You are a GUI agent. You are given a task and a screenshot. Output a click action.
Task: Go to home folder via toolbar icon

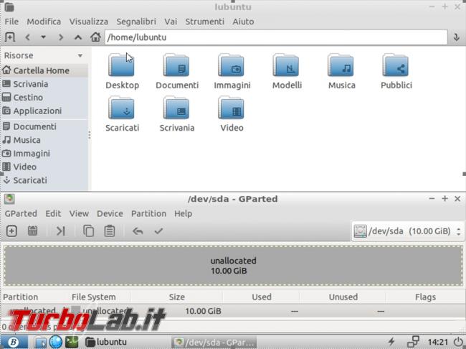tap(95, 37)
